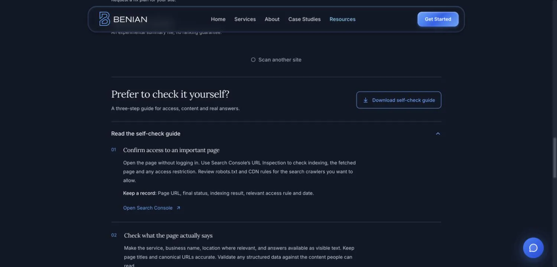Click the download arrow icon in self-check guide button
Viewport: 557px width, 267px height.
click(x=365, y=100)
